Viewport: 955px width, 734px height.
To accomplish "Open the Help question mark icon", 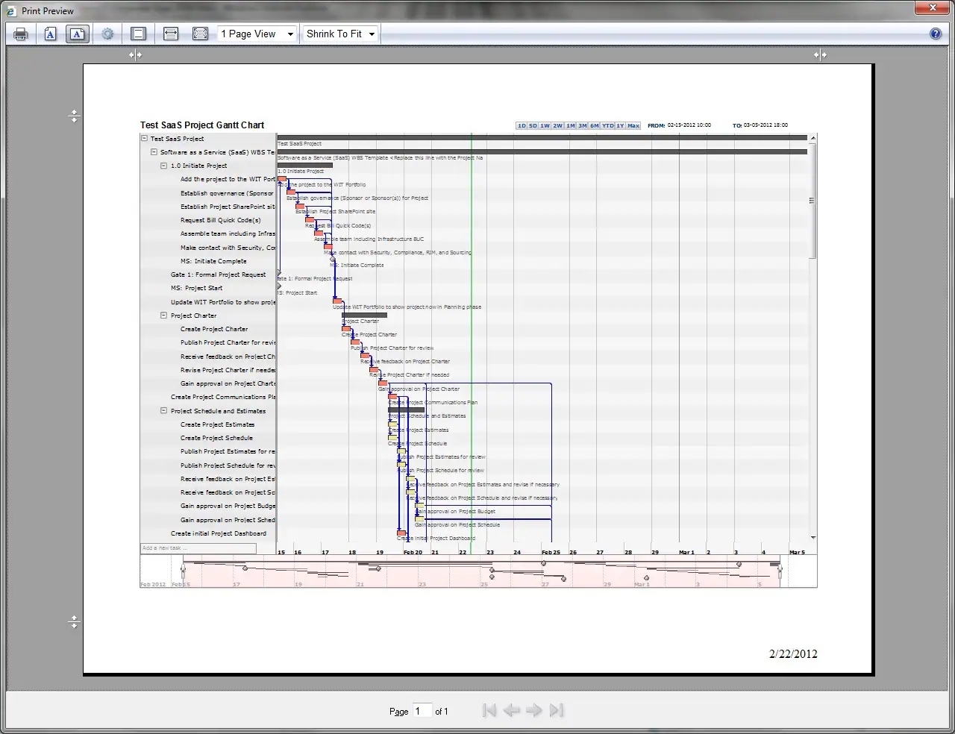I will tap(936, 34).
